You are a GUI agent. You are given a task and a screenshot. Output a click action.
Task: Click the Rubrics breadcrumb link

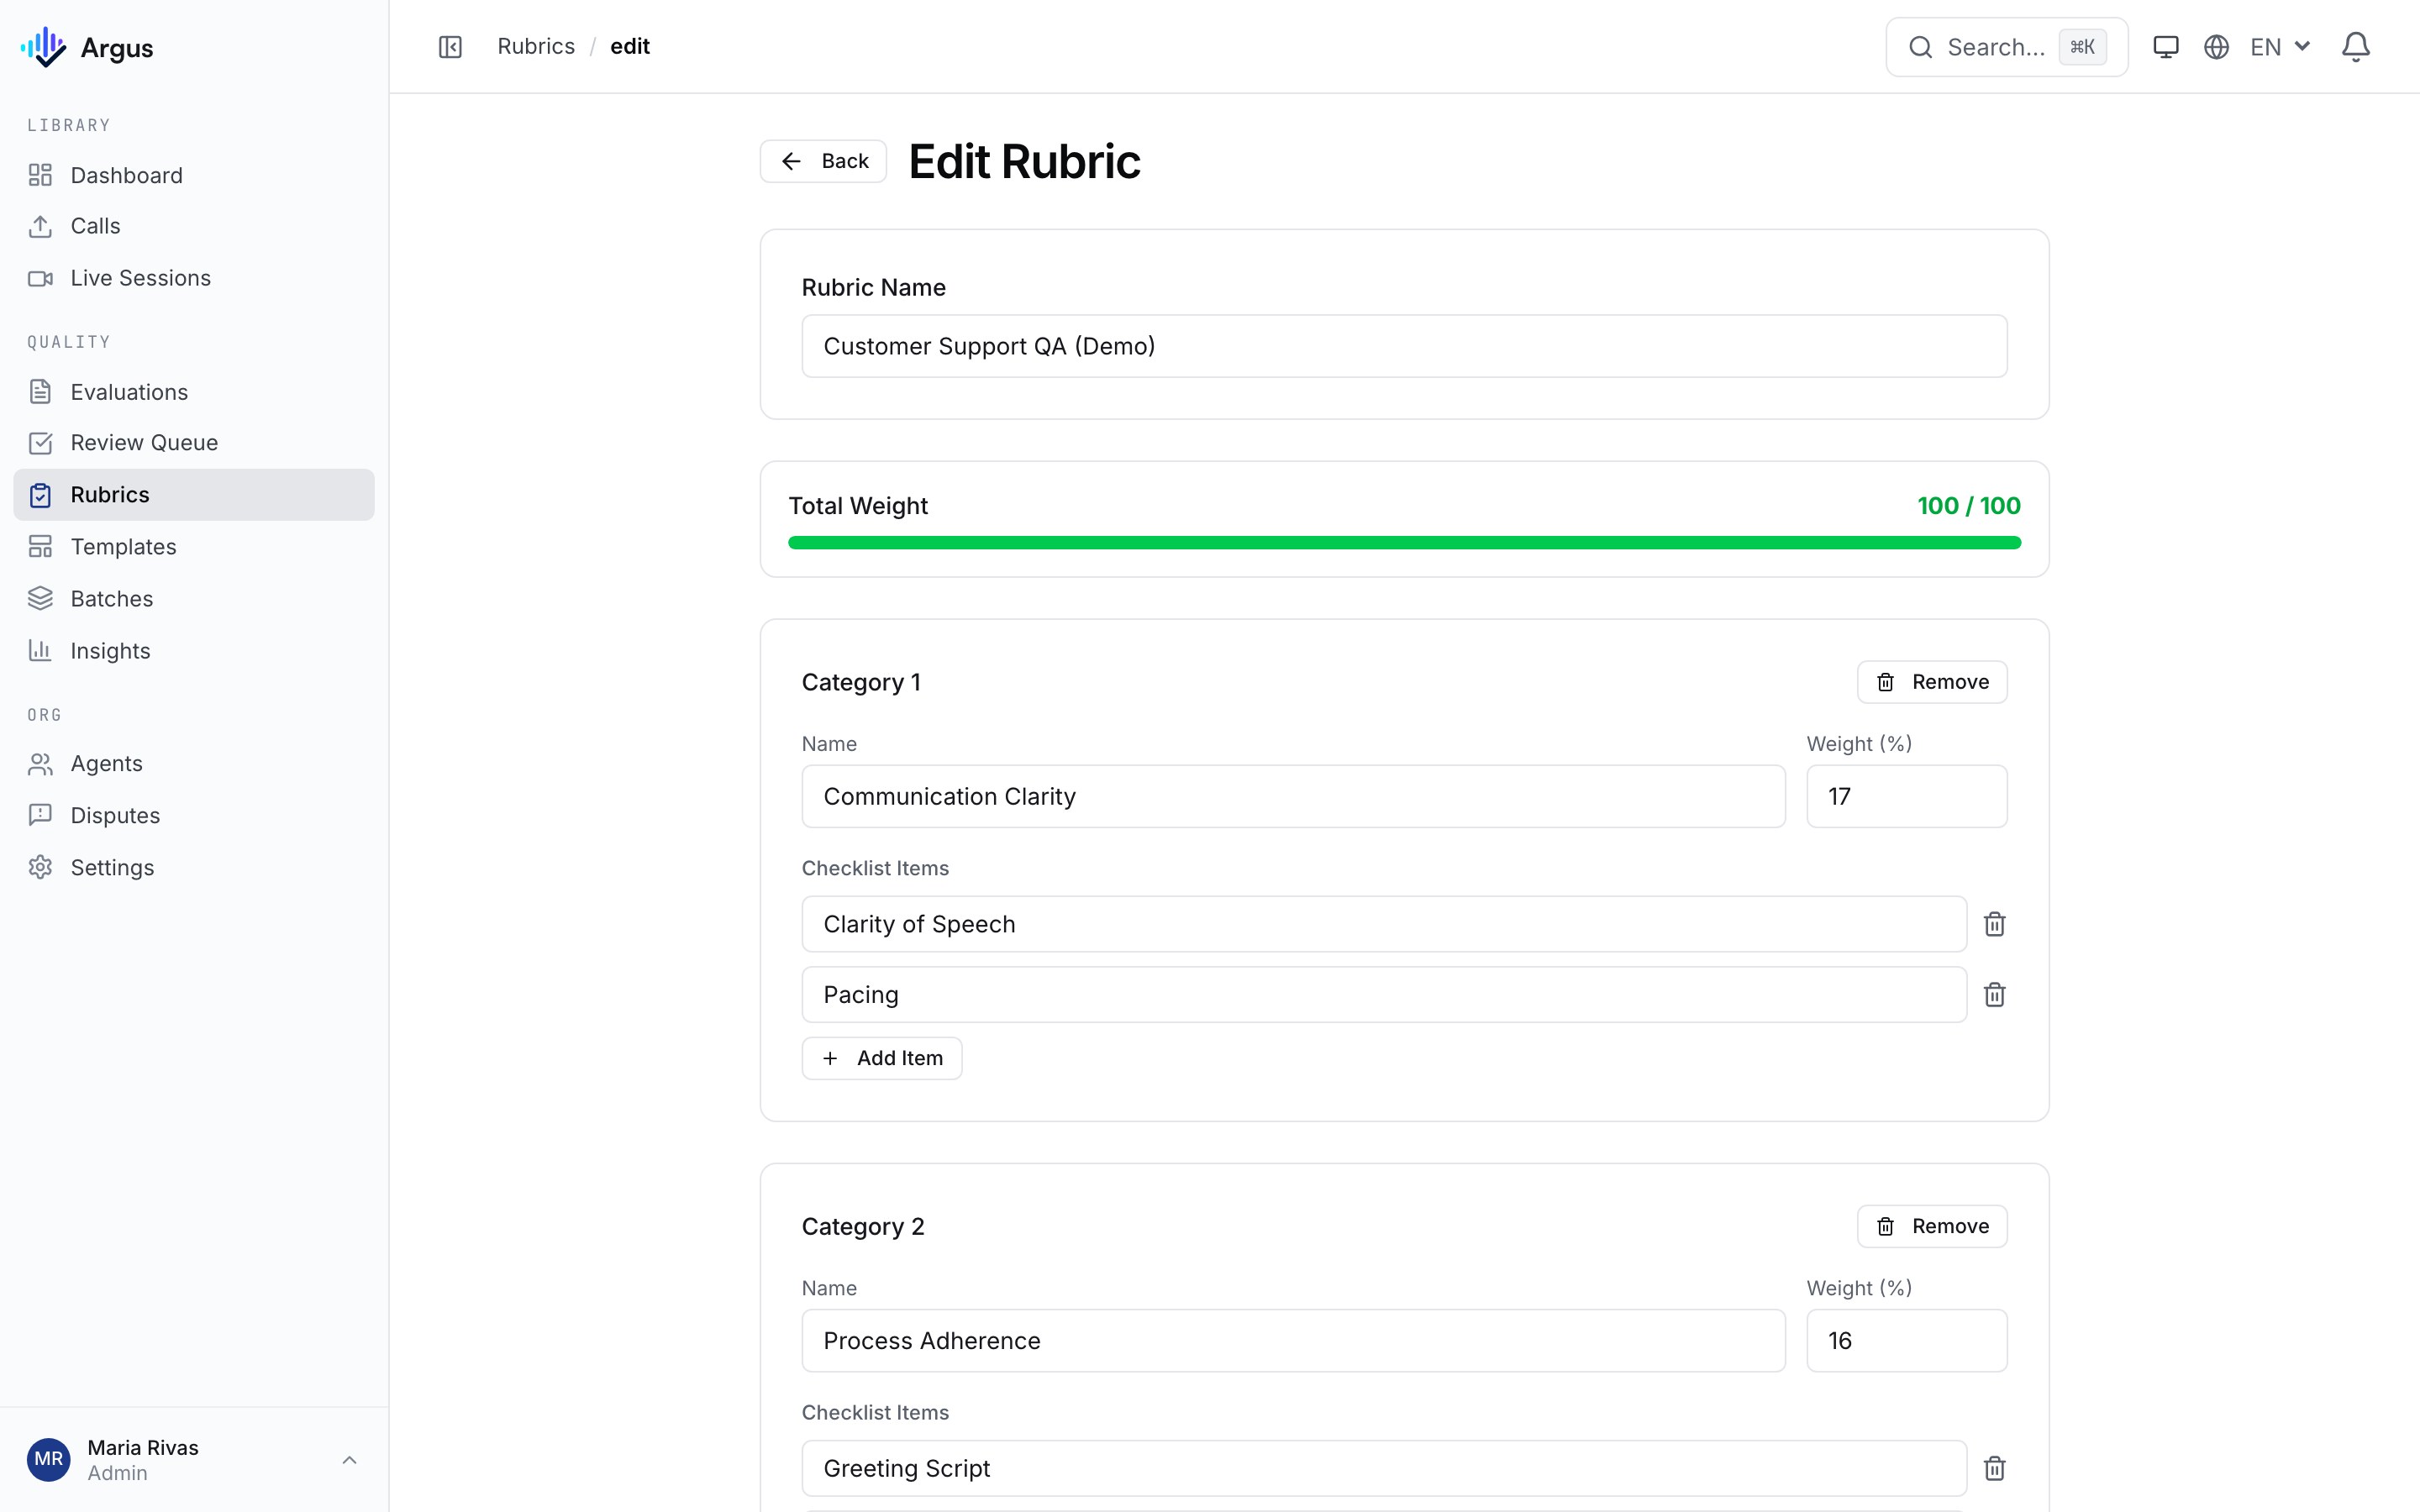(536, 47)
